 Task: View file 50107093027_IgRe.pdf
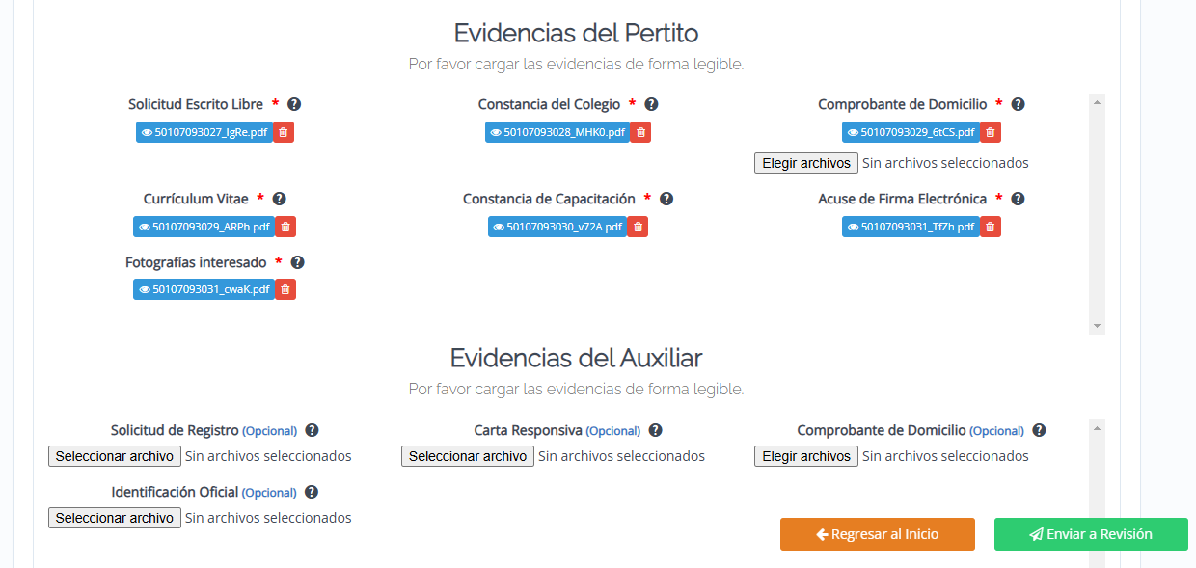pyautogui.click(x=204, y=132)
